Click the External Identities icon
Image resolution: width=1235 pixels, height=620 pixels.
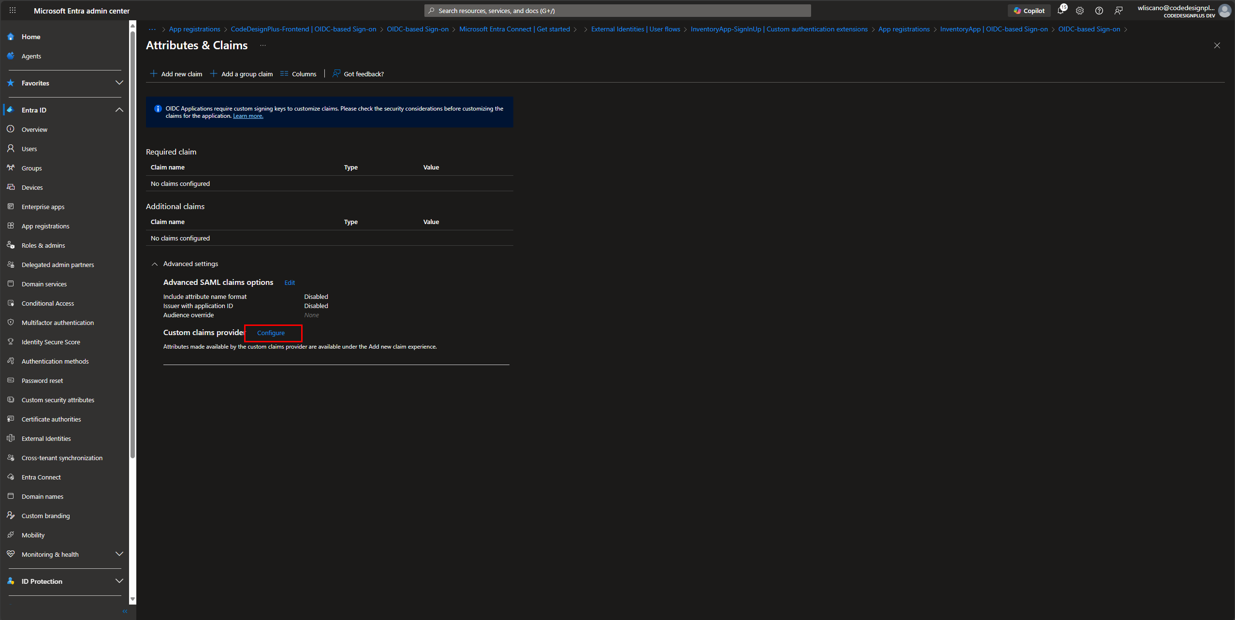click(x=11, y=438)
